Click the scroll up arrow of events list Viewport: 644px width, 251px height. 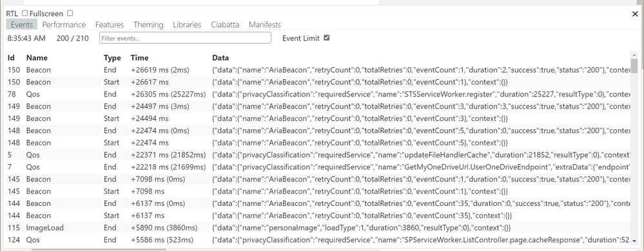634,55
